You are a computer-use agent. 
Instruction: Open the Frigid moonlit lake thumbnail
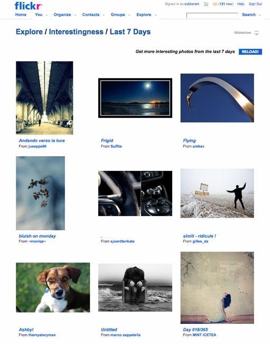pos(135,98)
